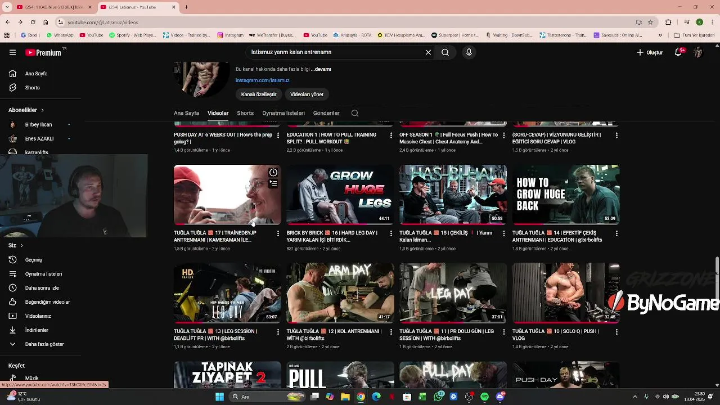Open the TUĞLA TUĞLA 10 SOLO Q PUSH title
The image size is (720, 405).
pos(555,335)
